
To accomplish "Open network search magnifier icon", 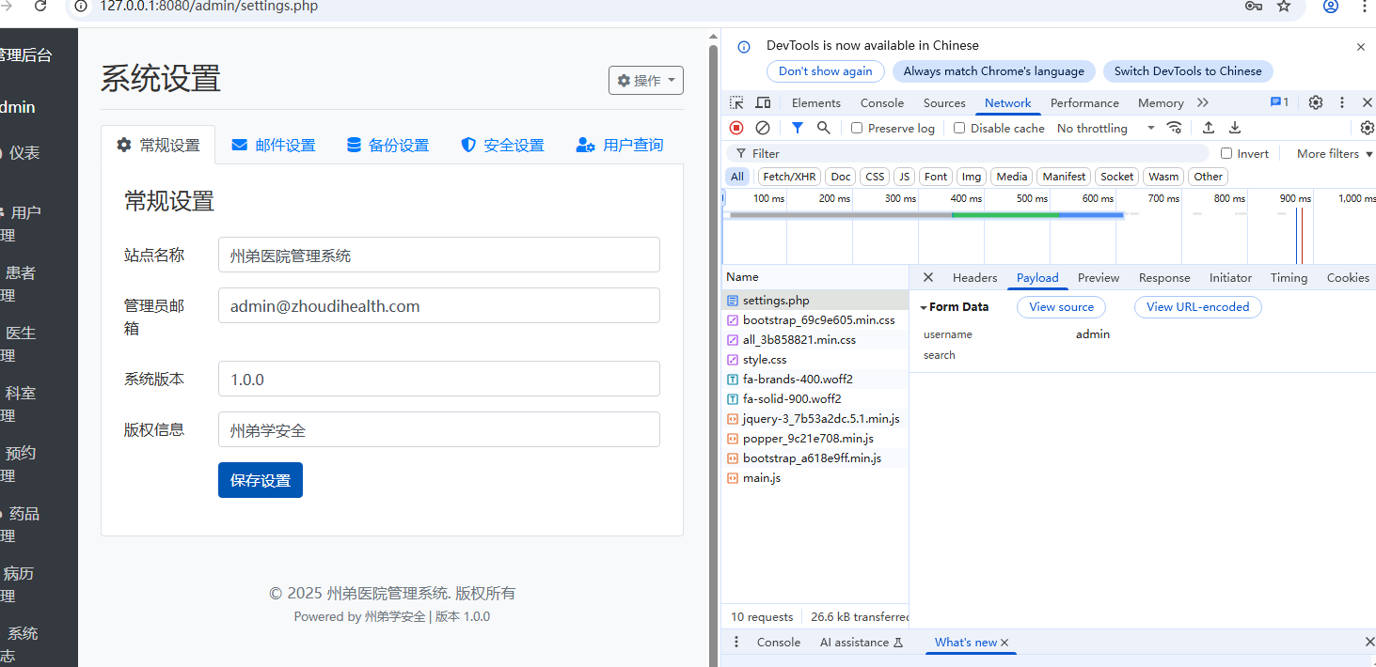I will tap(824, 128).
